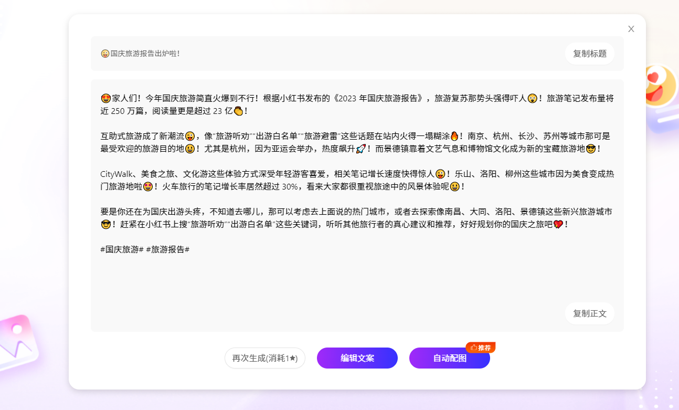
Task: Click the #国庆旅游# hashtag
Action: click(122, 249)
